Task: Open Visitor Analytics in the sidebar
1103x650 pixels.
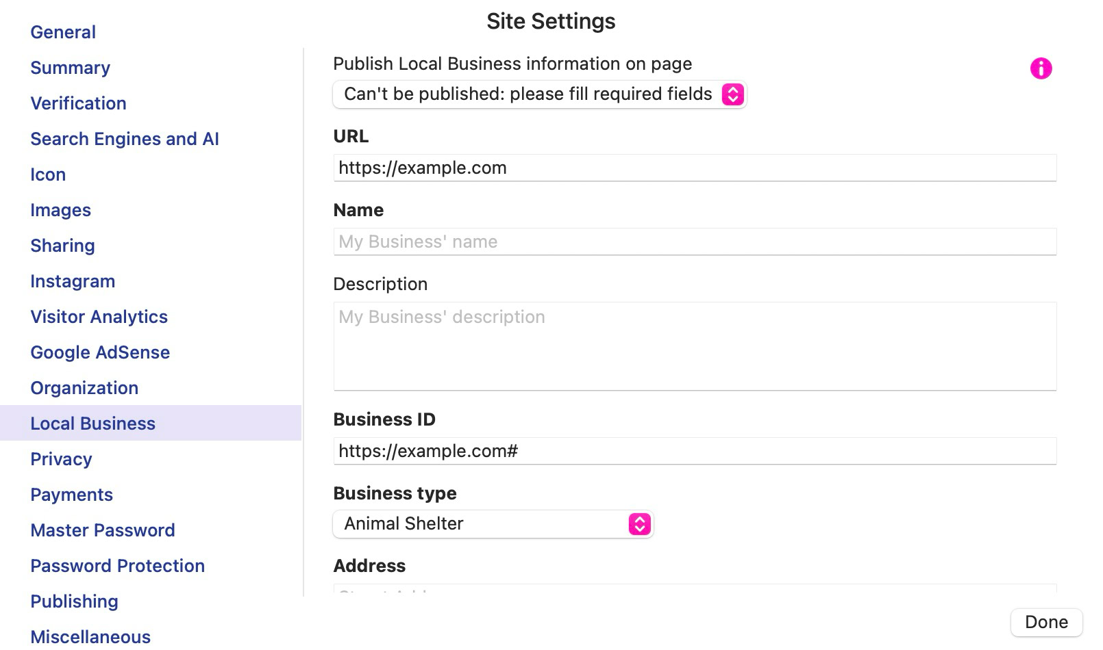Action: pos(99,317)
